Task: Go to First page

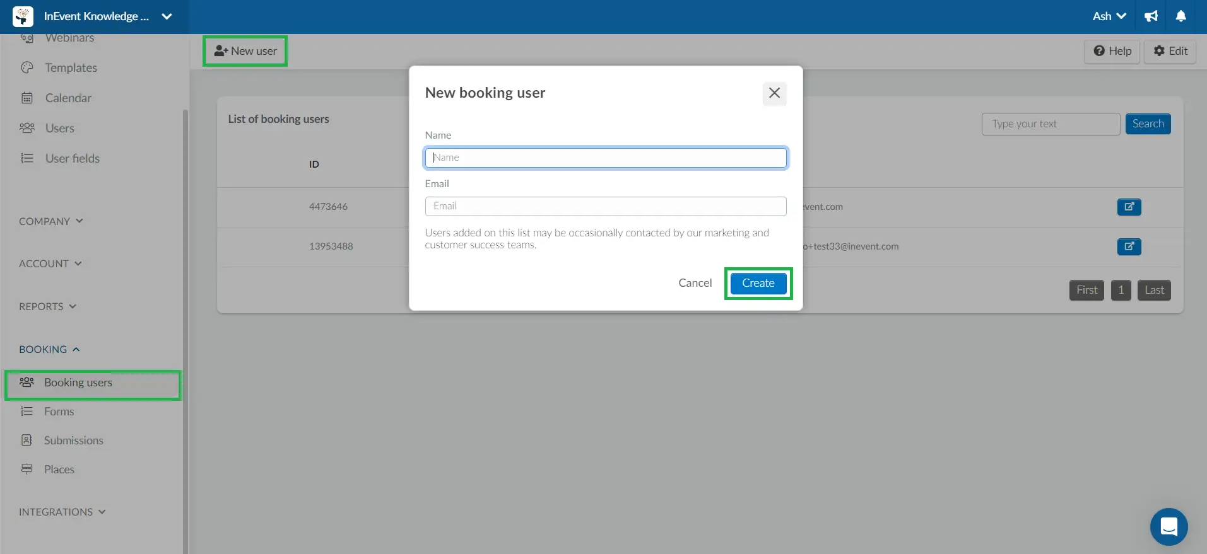Action: tap(1087, 290)
